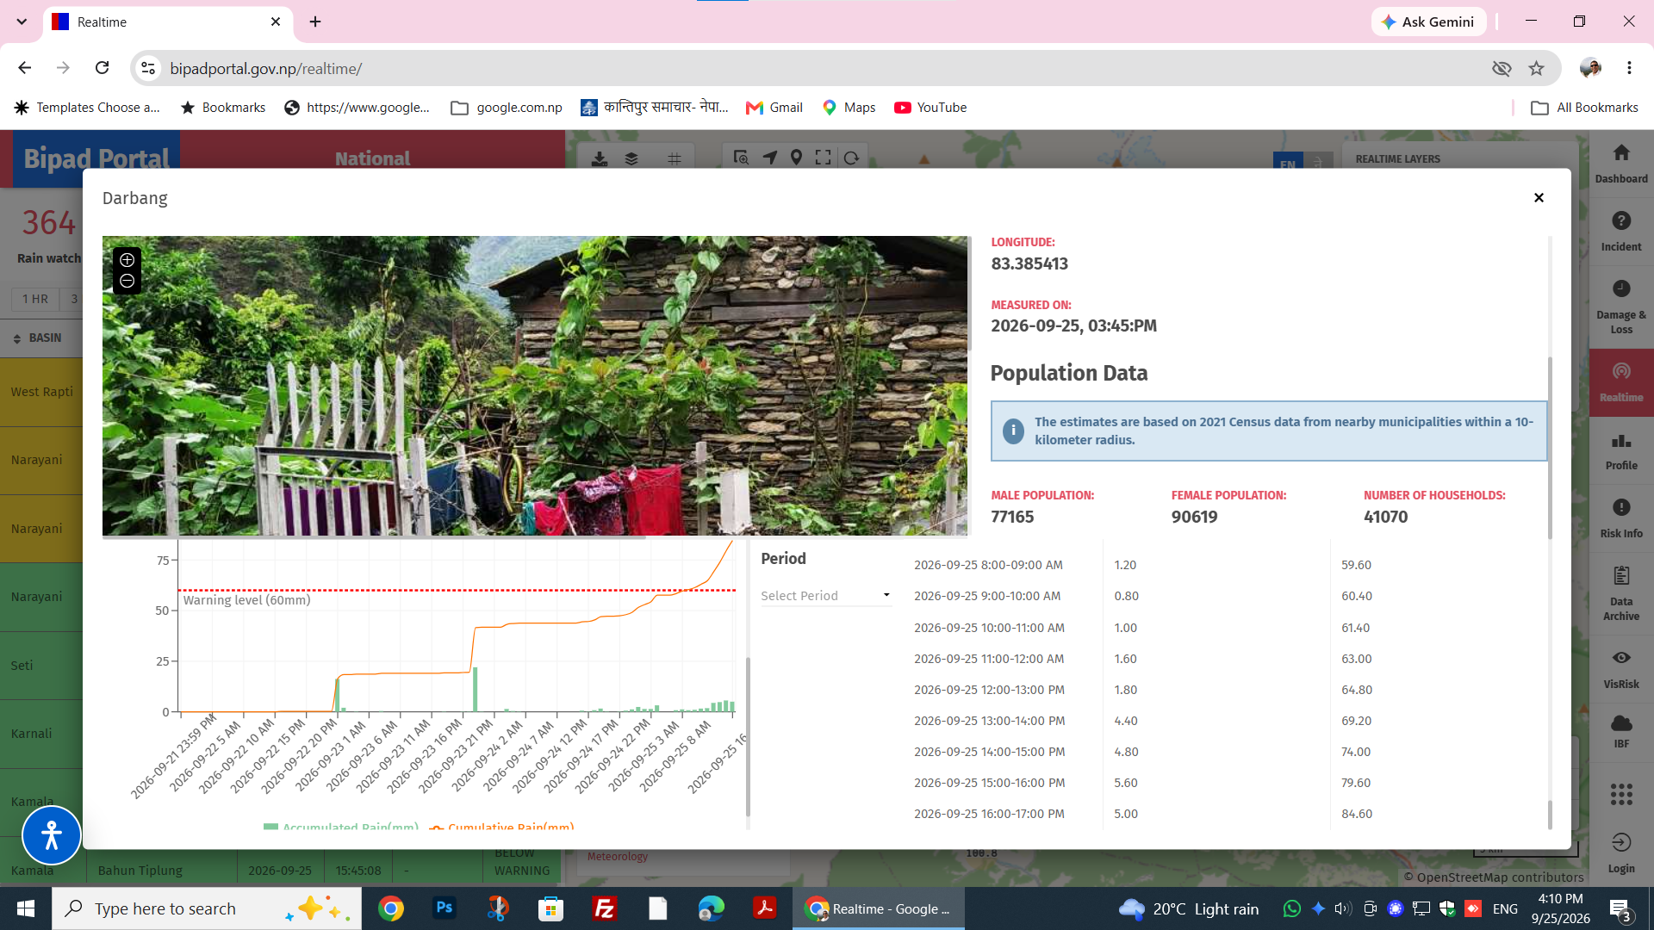Click the Login sidebar button
Viewport: 1654px width, 930px height.
[1621, 852]
